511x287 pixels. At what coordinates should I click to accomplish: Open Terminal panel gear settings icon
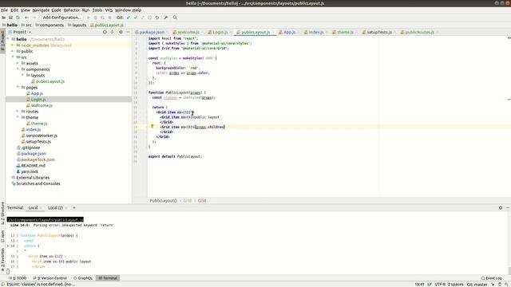[501, 207]
